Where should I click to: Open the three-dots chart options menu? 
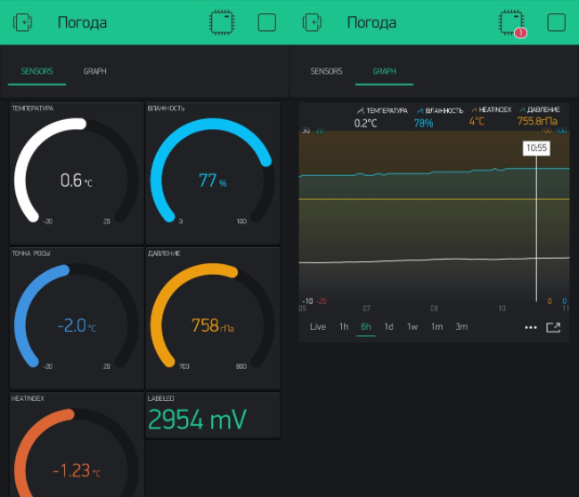[x=531, y=327]
